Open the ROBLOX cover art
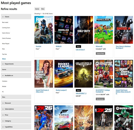This screenshot has height=130, width=134. coord(64,30)
